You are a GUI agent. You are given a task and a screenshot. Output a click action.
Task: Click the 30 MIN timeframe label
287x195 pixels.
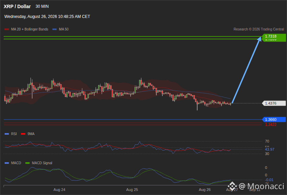tap(42, 6)
